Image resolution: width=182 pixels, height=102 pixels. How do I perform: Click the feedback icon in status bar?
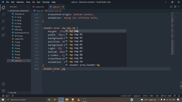[175, 96]
